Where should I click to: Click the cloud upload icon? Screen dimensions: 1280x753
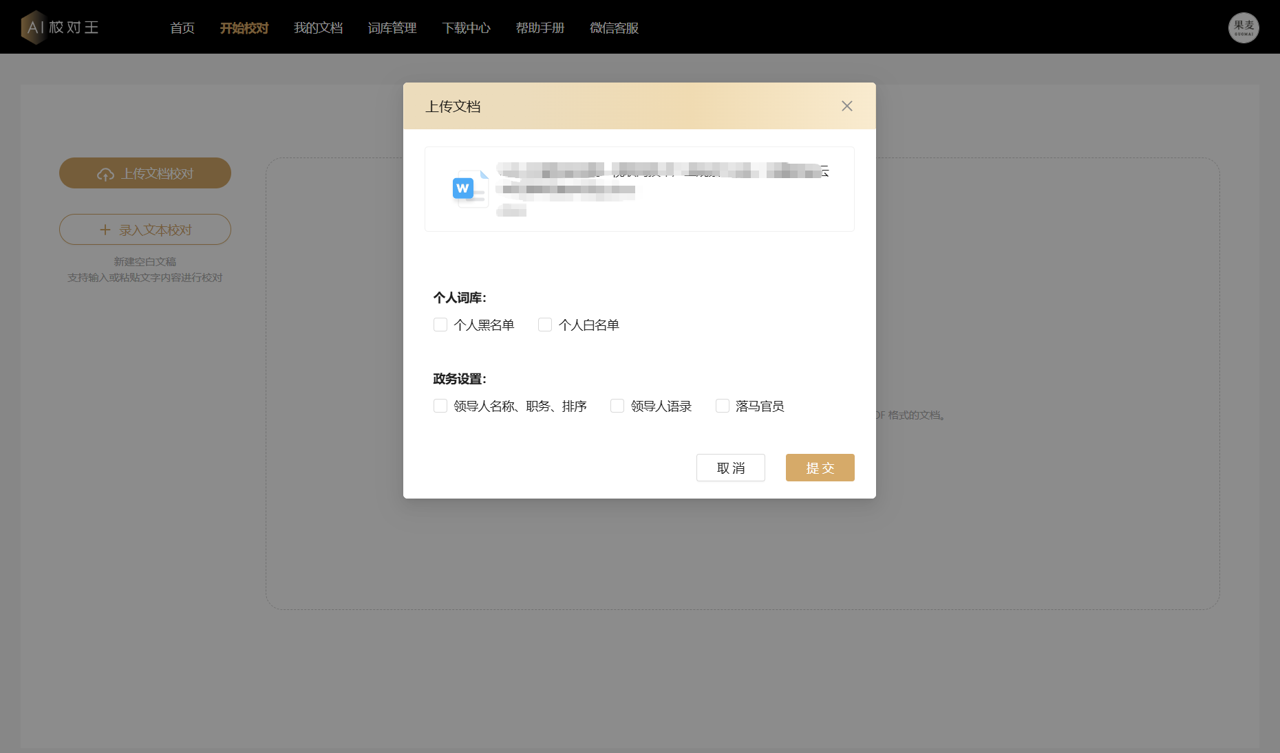coord(105,174)
